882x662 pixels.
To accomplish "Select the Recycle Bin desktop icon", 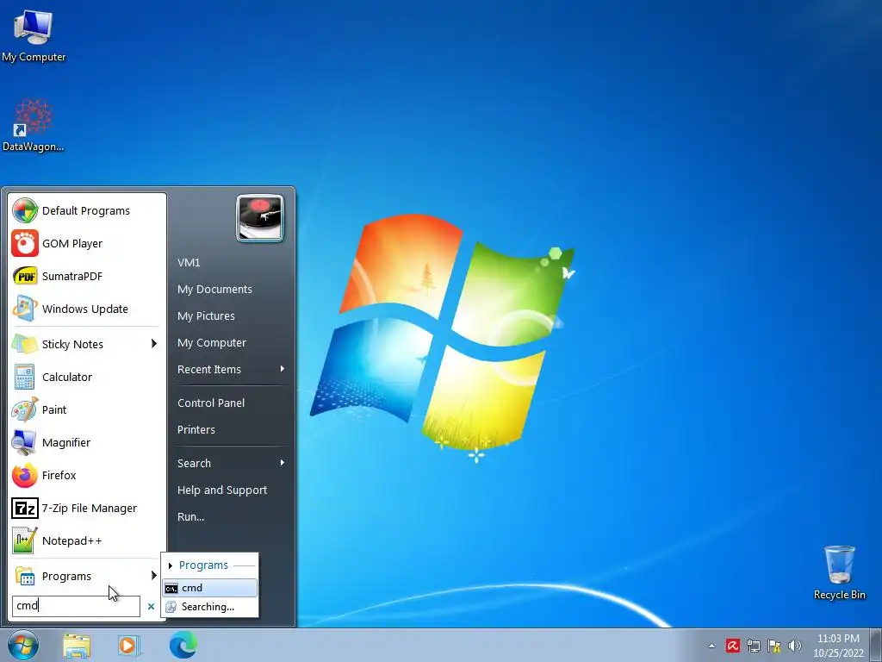I will pyautogui.click(x=839, y=572).
